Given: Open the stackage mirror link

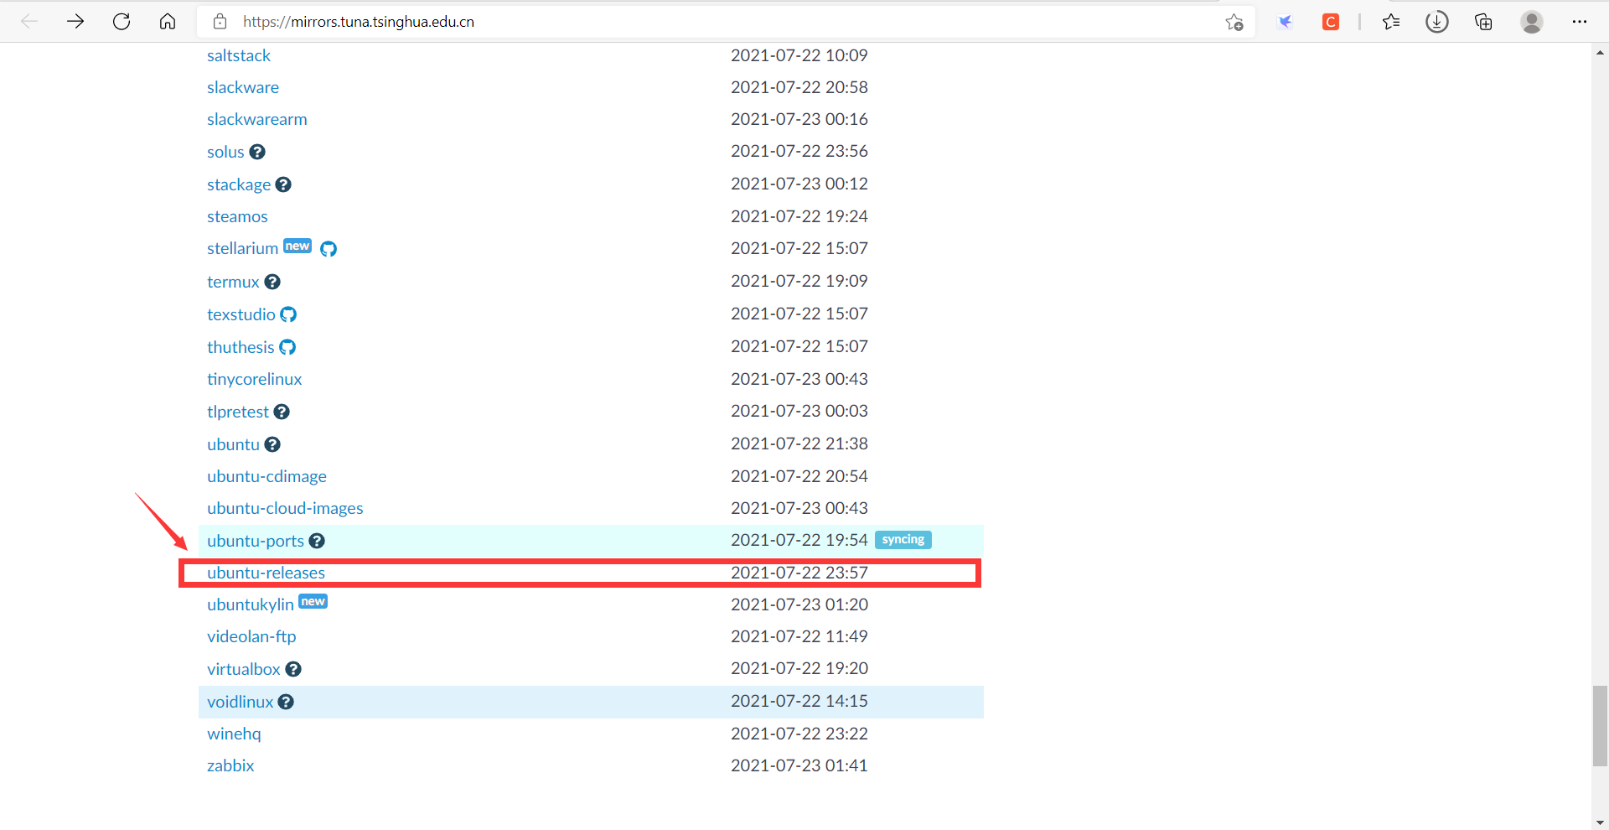Looking at the screenshot, I should [x=239, y=184].
